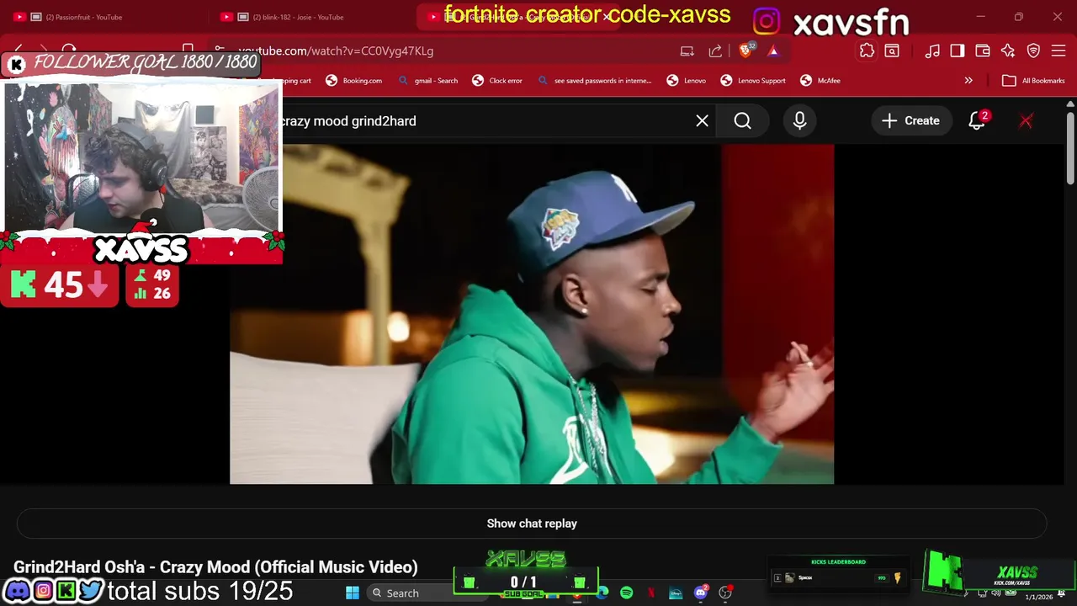Toggle the browser sidebar panel icon
The image size is (1077, 606).
tap(958, 50)
